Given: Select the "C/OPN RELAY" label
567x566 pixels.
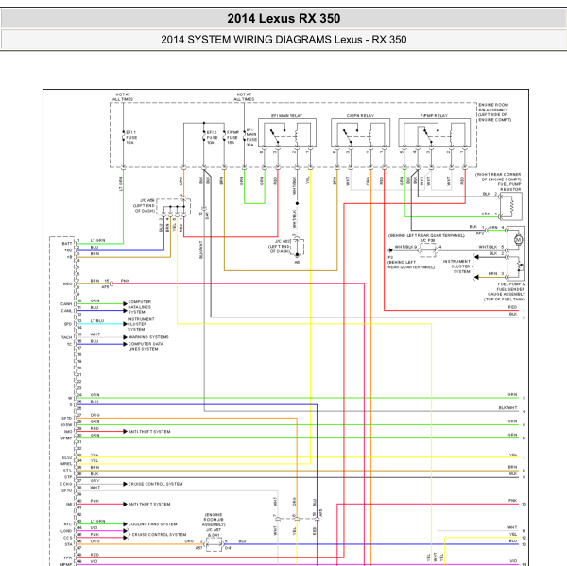Looking at the screenshot, I should [x=360, y=115].
